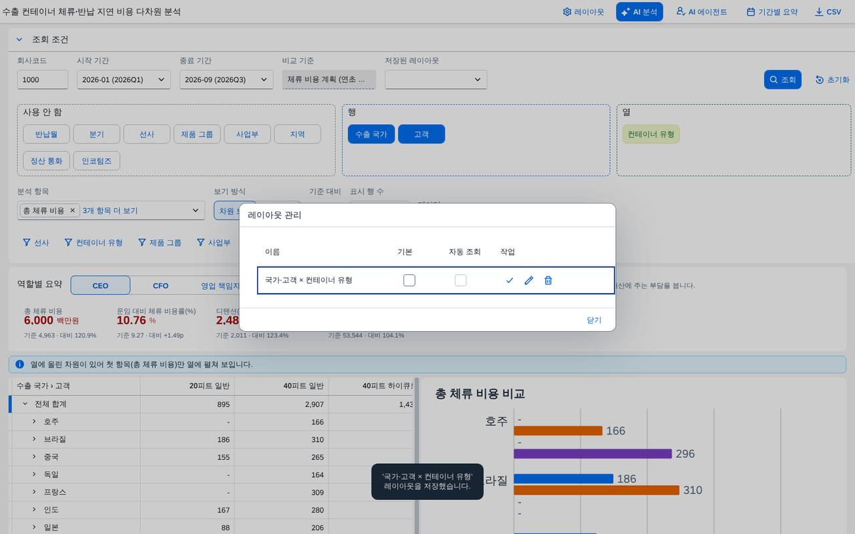Delete layout with the trash icon
This screenshot has height=534, width=855.
[548, 280]
